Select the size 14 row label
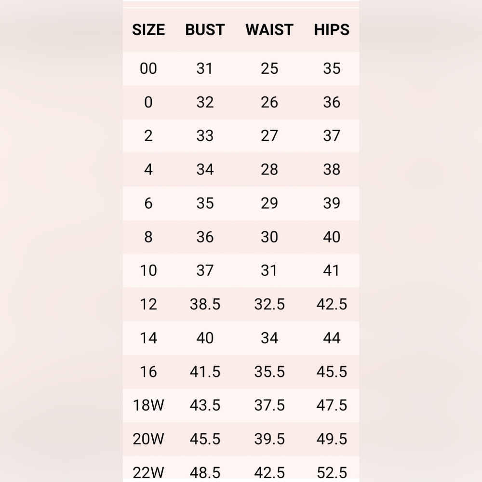 [148, 338]
